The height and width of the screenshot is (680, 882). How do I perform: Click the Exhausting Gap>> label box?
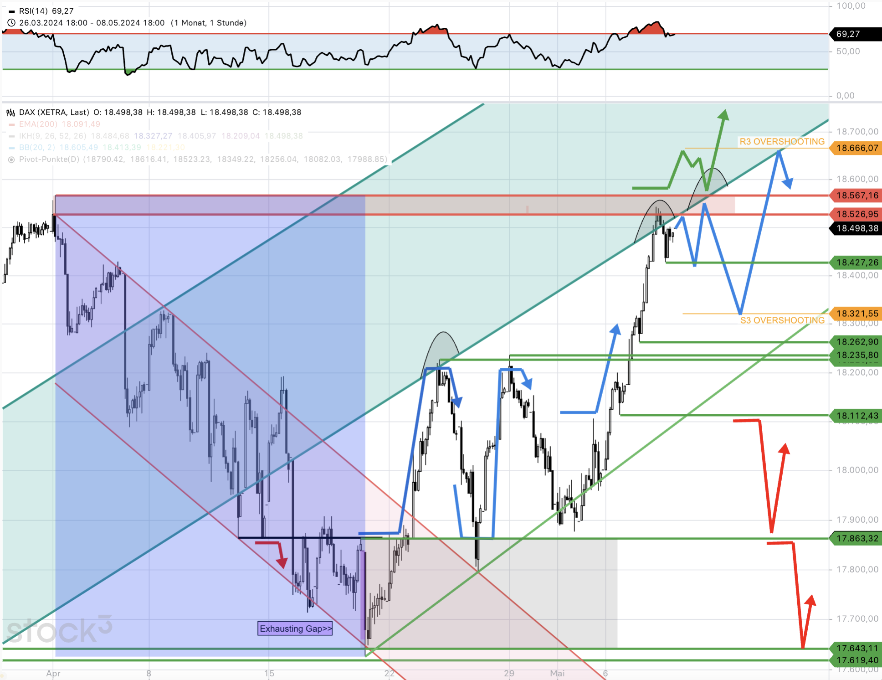[x=295, y=628]
